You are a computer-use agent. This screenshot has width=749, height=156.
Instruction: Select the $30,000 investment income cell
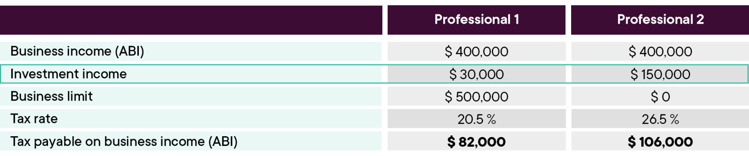click(476, 74)
